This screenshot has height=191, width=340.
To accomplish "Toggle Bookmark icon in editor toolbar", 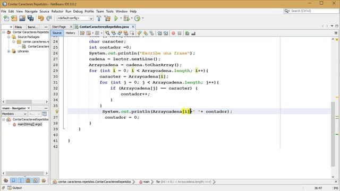I will 151,33.
